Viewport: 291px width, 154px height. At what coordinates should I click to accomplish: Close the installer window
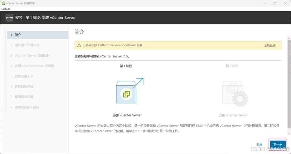pyautogui.click(x=286, y=3)
